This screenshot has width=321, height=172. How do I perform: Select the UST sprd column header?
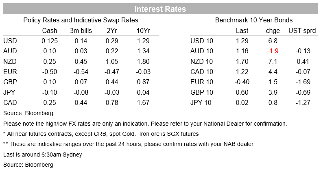click(x=302, y=30)
